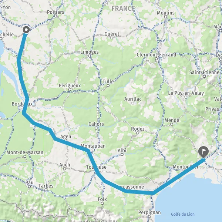Click the Saint-Étienne city marker
This screenshot has height=222, width=222.
[x=204, y=77]
